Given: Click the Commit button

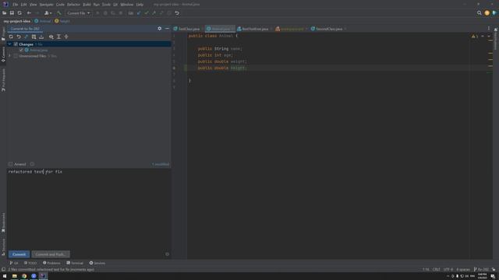Looking at the screenshot, I should click(19, 254).
